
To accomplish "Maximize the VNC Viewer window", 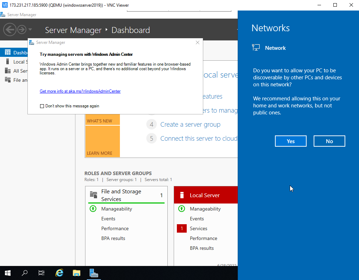I will (335, 5).
